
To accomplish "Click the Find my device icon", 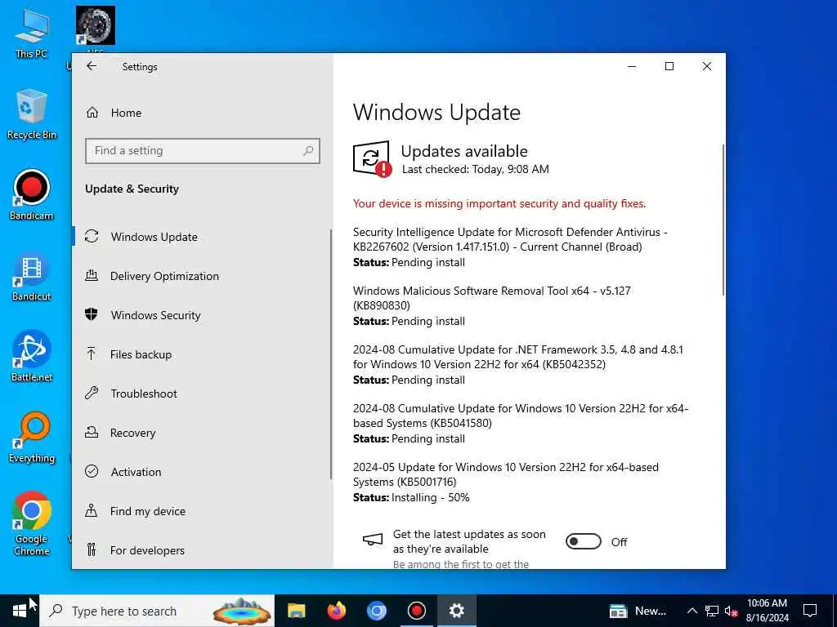I will [x=92, y=511].
